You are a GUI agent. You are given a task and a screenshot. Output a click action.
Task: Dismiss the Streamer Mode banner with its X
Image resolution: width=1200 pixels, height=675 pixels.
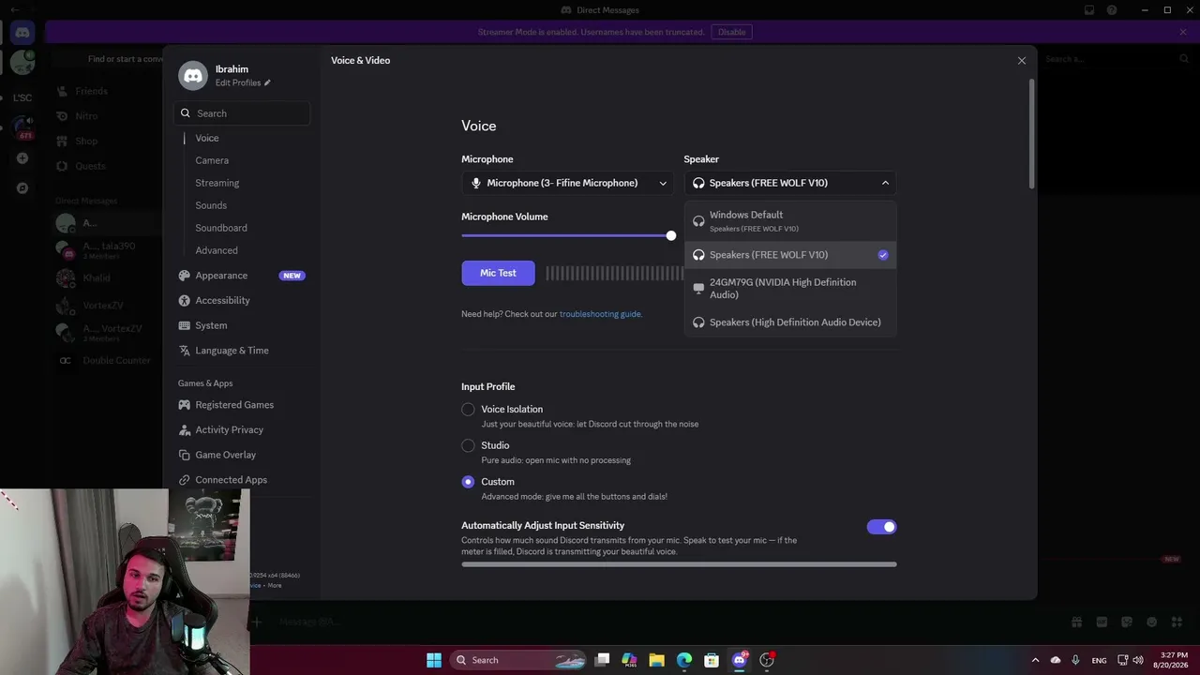(1183, 32)
